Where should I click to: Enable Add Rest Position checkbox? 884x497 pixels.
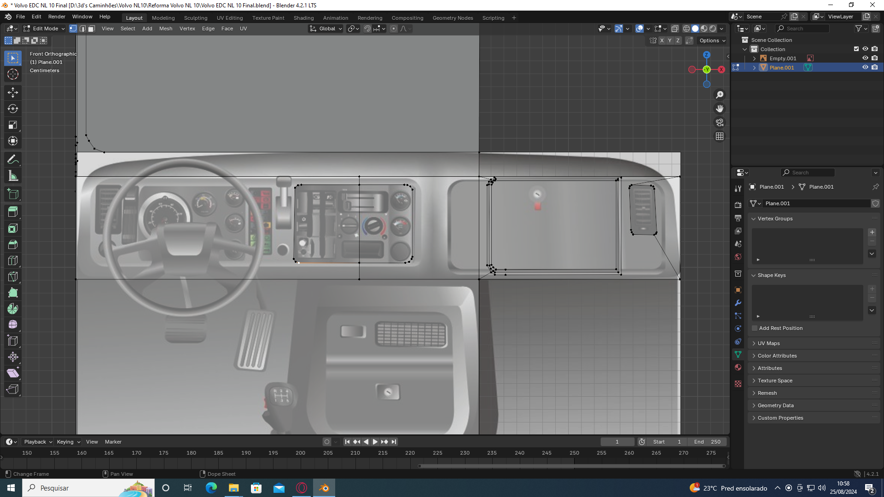click(755, 328)
